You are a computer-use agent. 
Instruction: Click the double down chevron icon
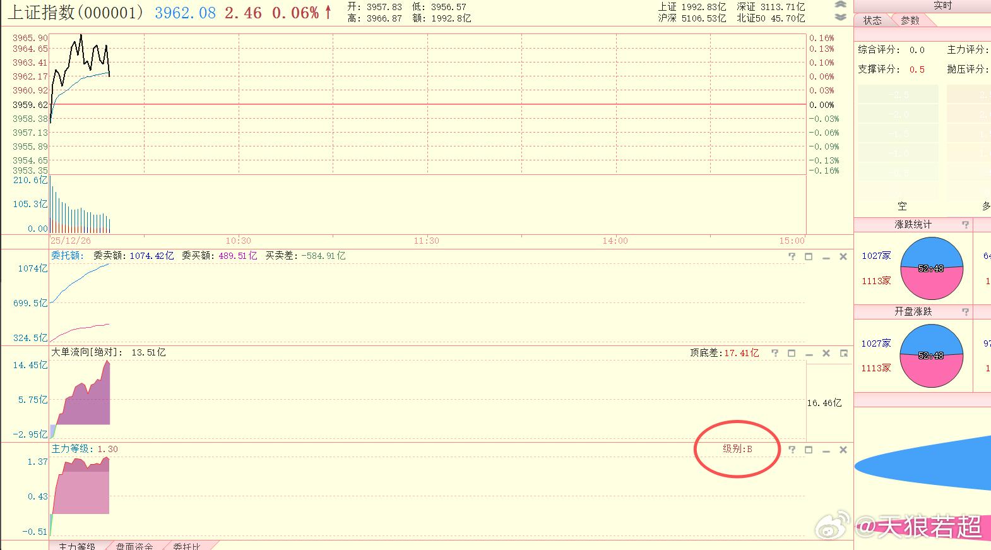pyautogui.click(x=840, y=17)
